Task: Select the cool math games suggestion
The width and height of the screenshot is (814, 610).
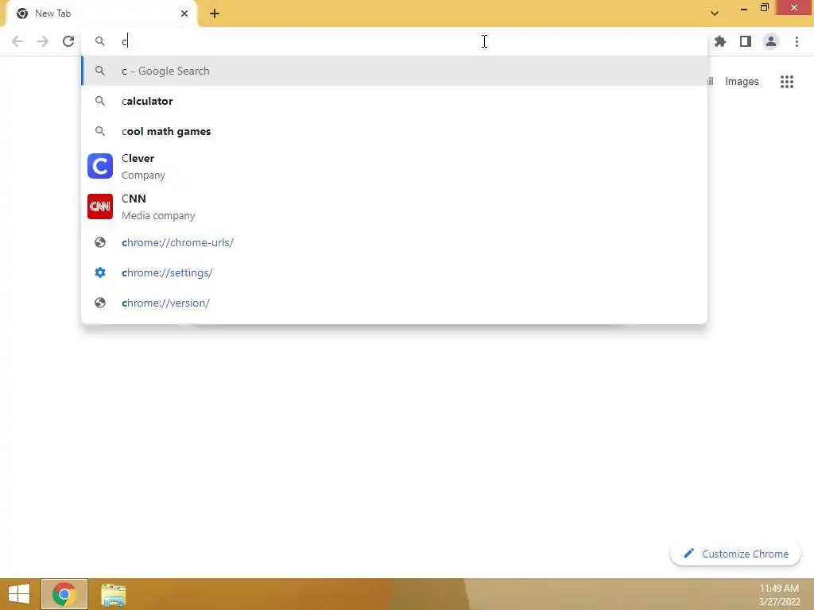Action: (x=394, y=131)
